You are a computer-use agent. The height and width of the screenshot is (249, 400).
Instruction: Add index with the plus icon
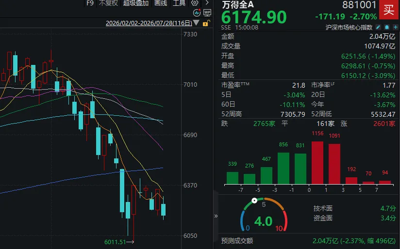396,27
